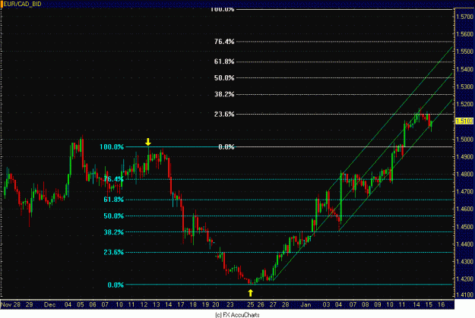
Task: Click the 13 date label
Action: point(157,304)
